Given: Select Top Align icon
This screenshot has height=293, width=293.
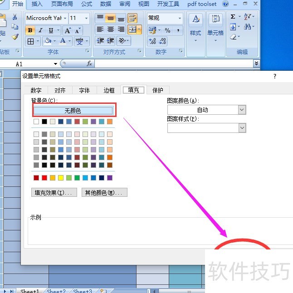Looking at the screenshot, I should click(x=100, y=18).
